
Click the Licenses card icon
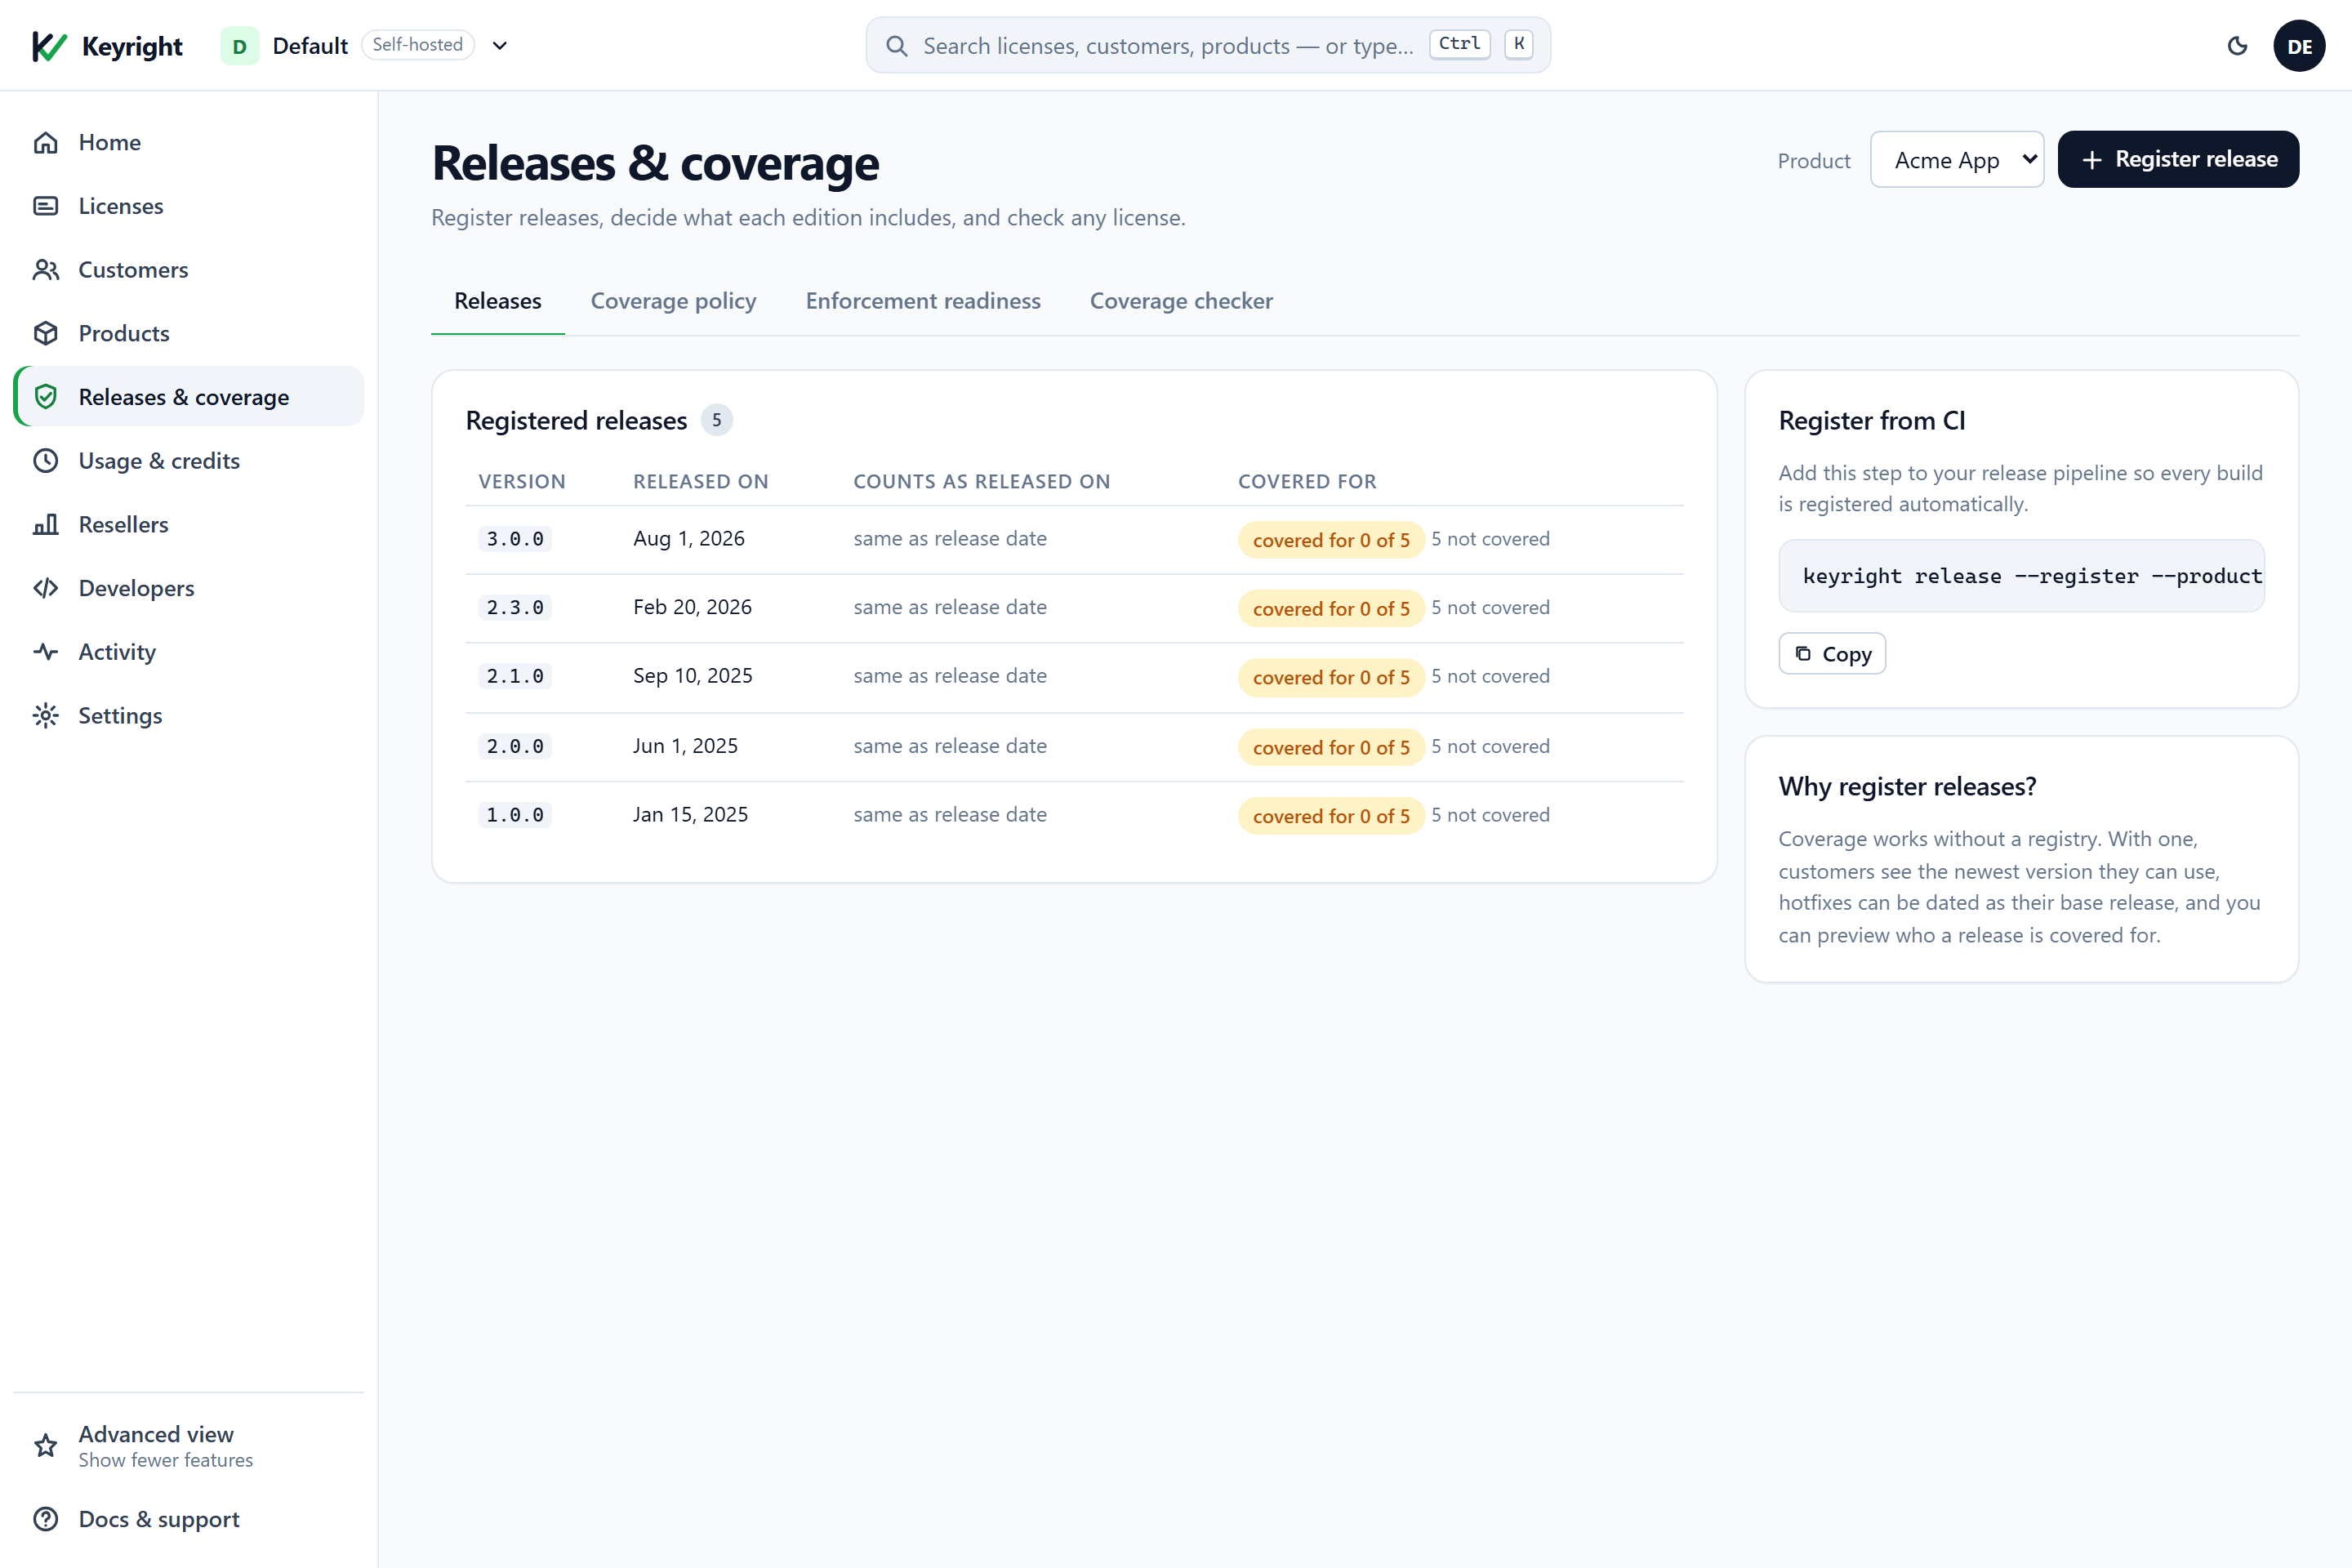(46, 206)
